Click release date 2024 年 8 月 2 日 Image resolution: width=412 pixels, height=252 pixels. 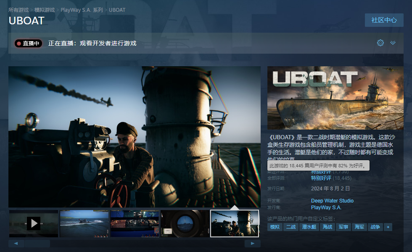(x=330, y=189)
